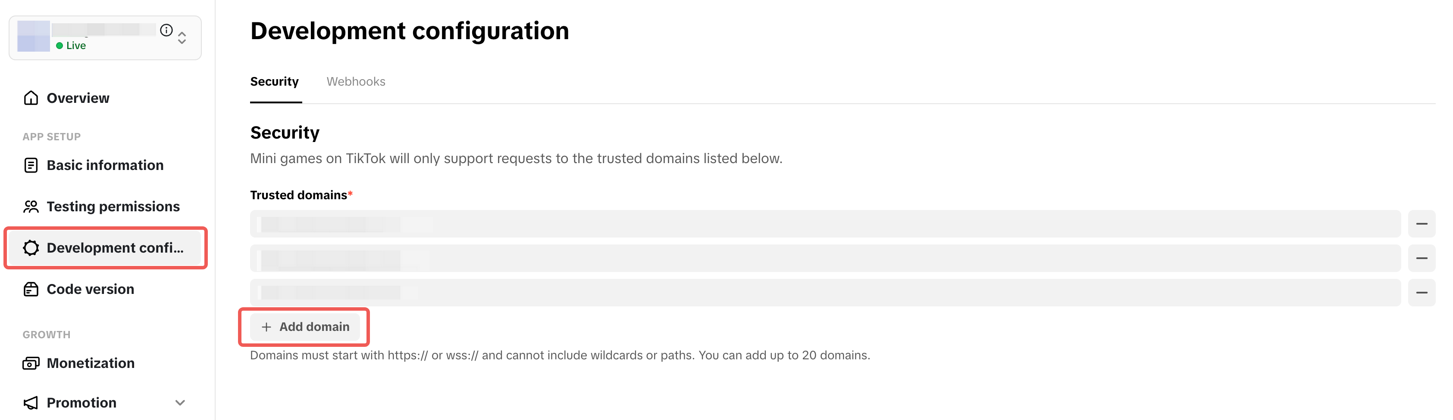Click the Testing permissions people icon
The height and width of the screenshot is (420, 1453).
click(31, 207)
